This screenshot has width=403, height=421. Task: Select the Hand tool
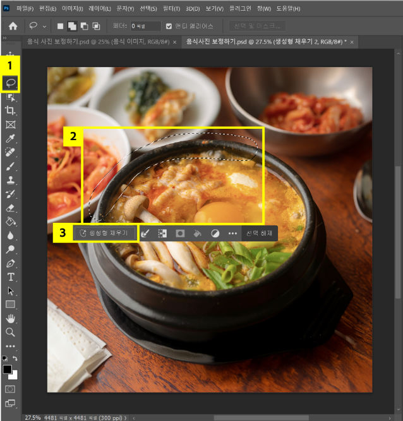coord(11,319)
